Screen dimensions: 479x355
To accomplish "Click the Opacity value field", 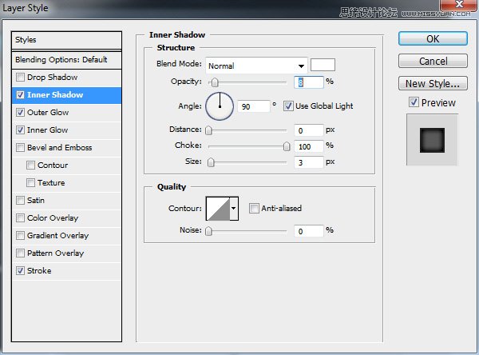I will click(308, 82).
